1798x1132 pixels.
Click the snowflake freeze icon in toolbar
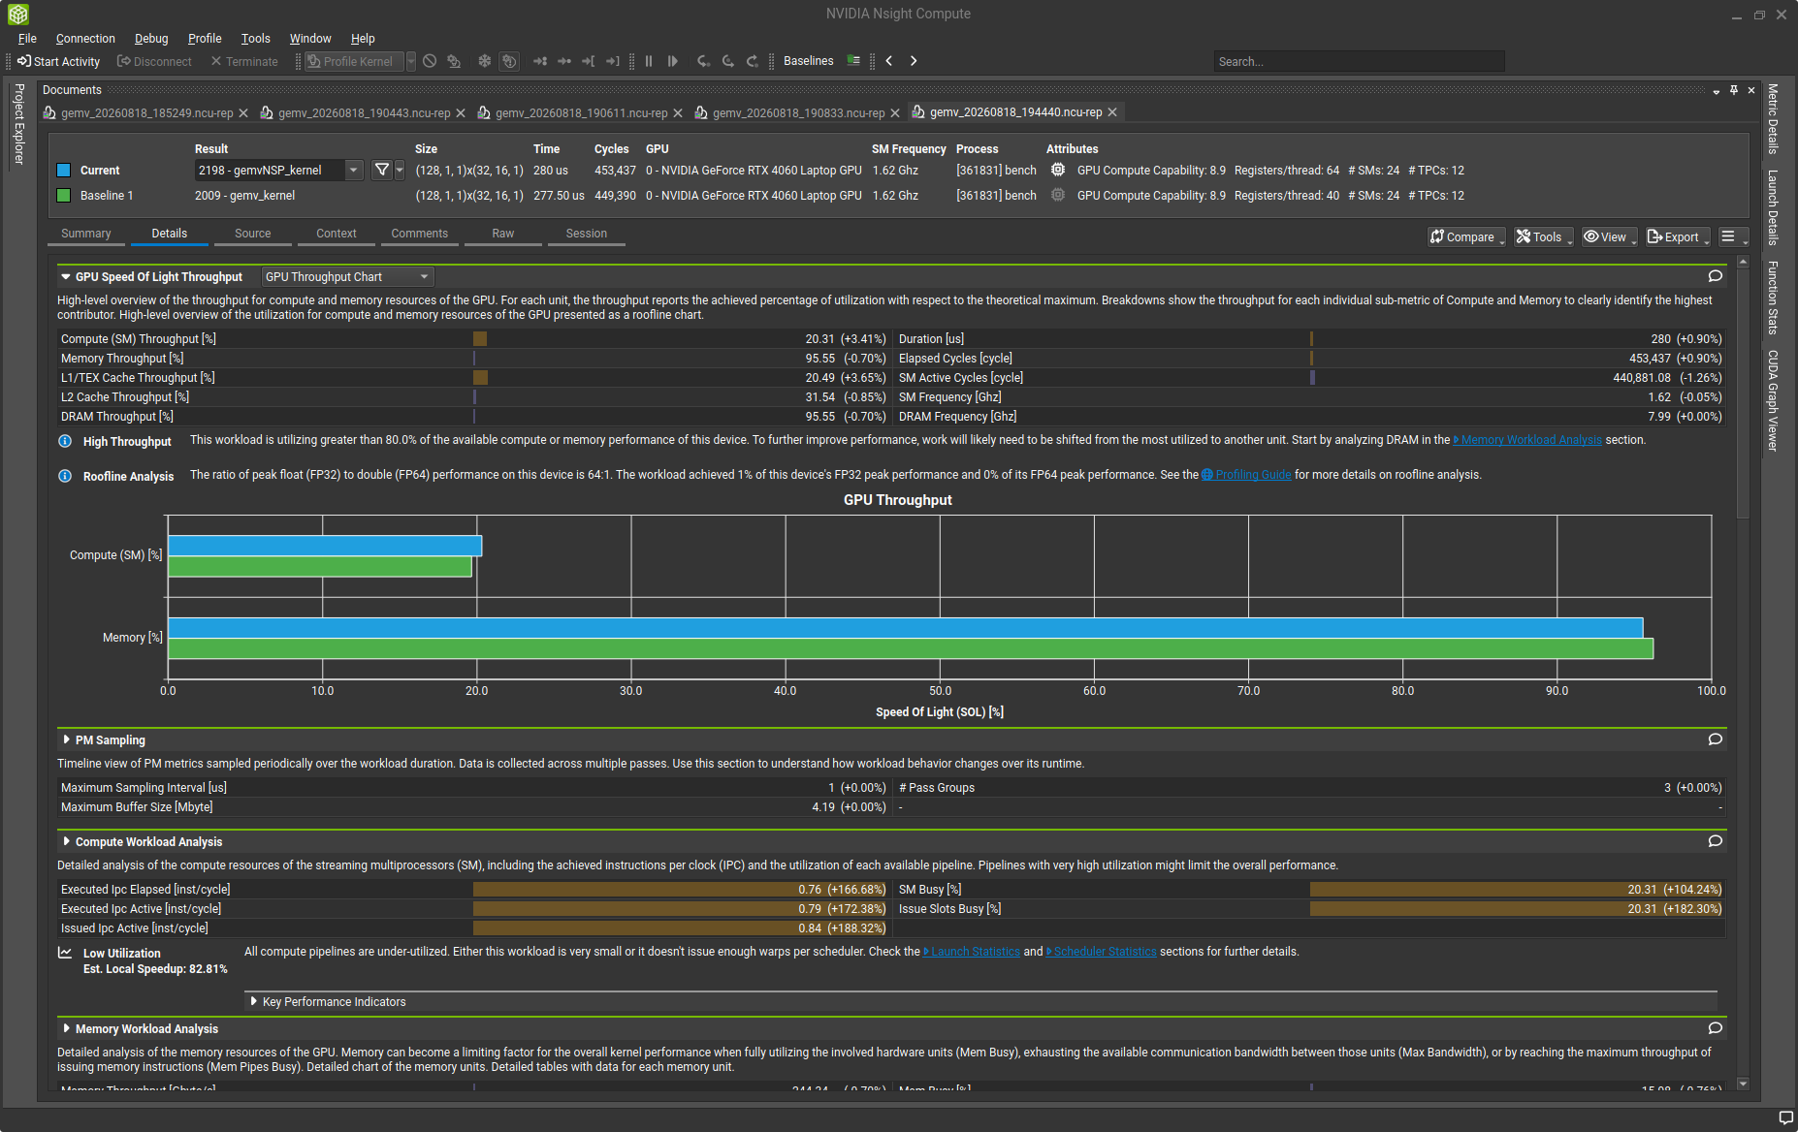click(485, 61)
